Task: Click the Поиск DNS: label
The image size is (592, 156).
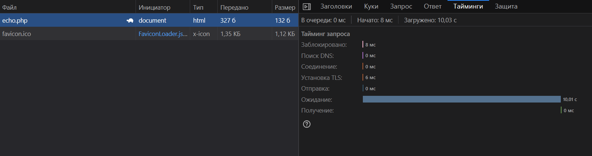Action: tap(318, 56)
